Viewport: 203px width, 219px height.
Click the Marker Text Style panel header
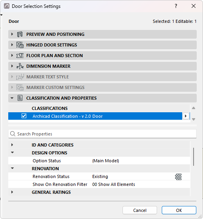pyautogui.click(x=102, y=77)
